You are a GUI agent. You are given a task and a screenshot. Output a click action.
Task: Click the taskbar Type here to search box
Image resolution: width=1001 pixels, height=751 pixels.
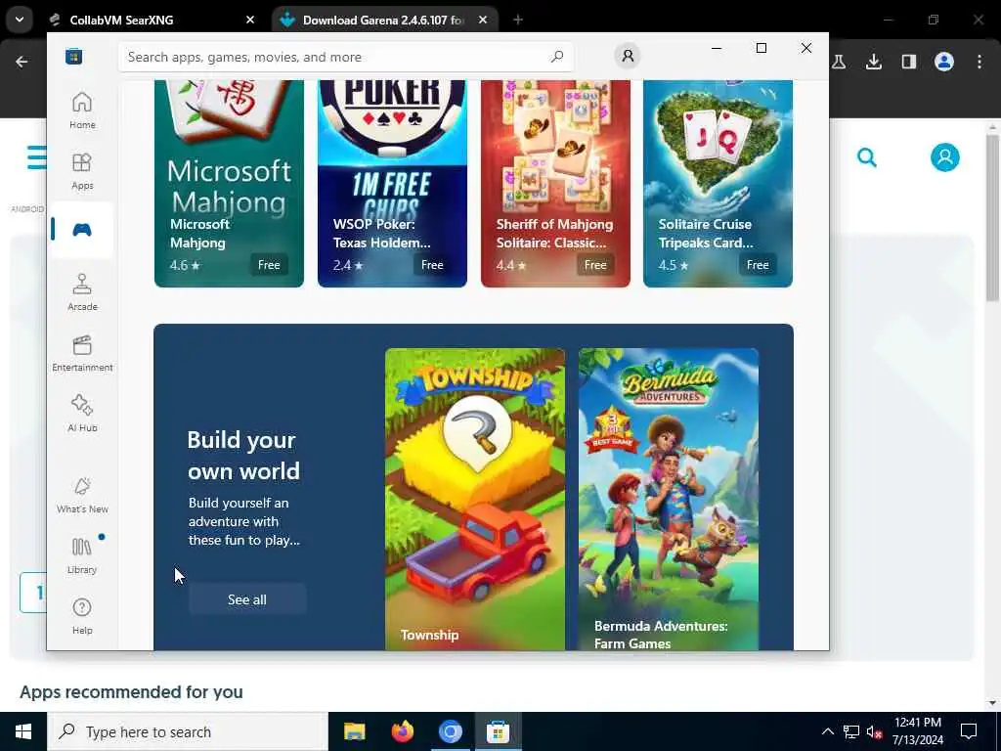coord(188,731)
